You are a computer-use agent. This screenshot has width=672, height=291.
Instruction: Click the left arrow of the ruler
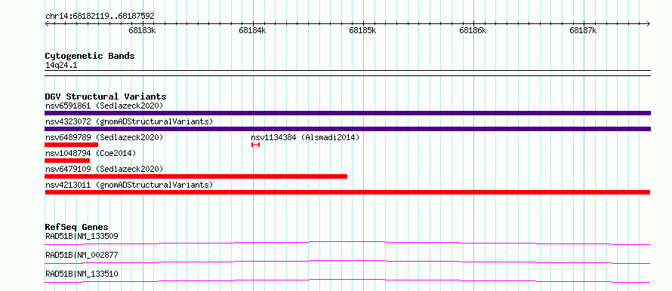[47, 24]
